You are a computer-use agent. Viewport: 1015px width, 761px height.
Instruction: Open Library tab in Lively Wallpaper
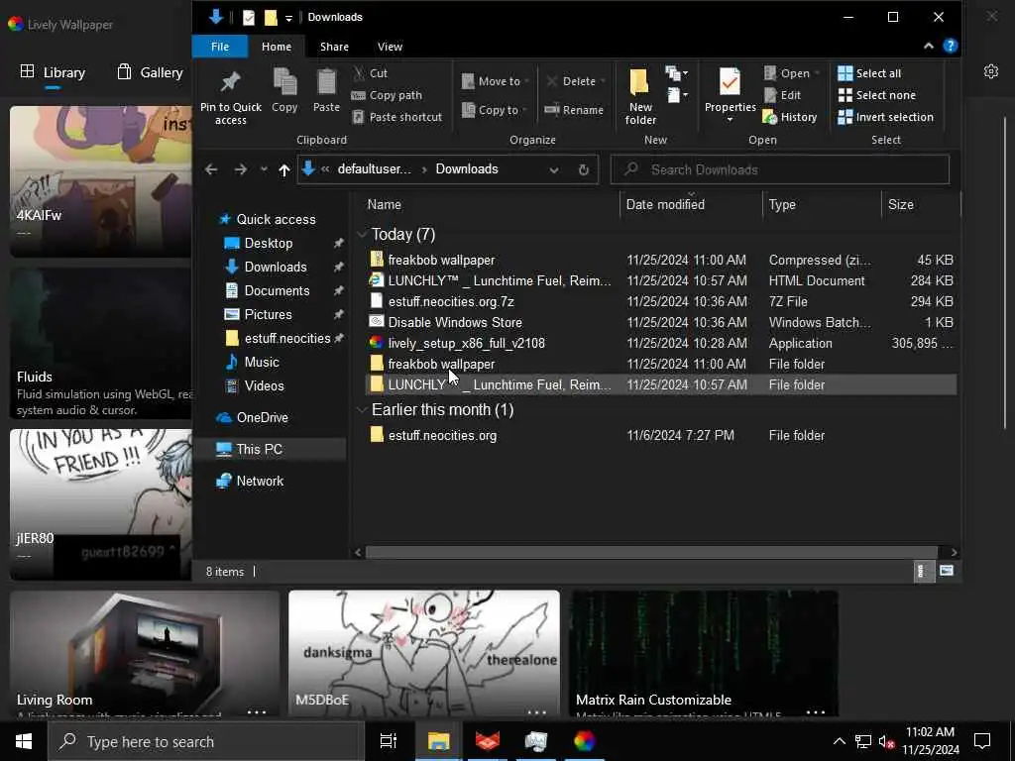[54, 72]
